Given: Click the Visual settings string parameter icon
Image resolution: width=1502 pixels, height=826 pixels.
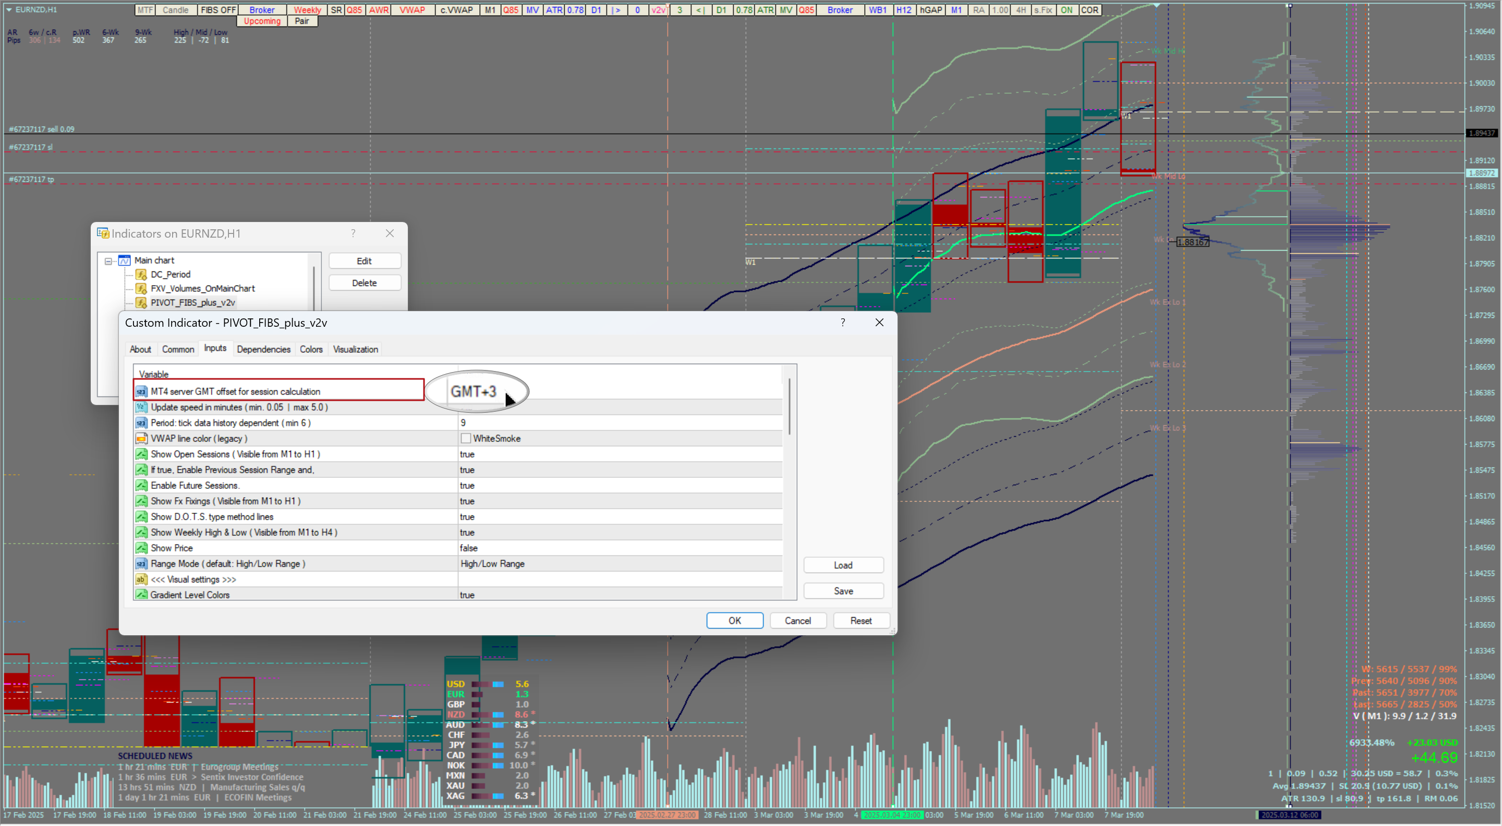Looking at the screenshot, I should click(141, 580).
